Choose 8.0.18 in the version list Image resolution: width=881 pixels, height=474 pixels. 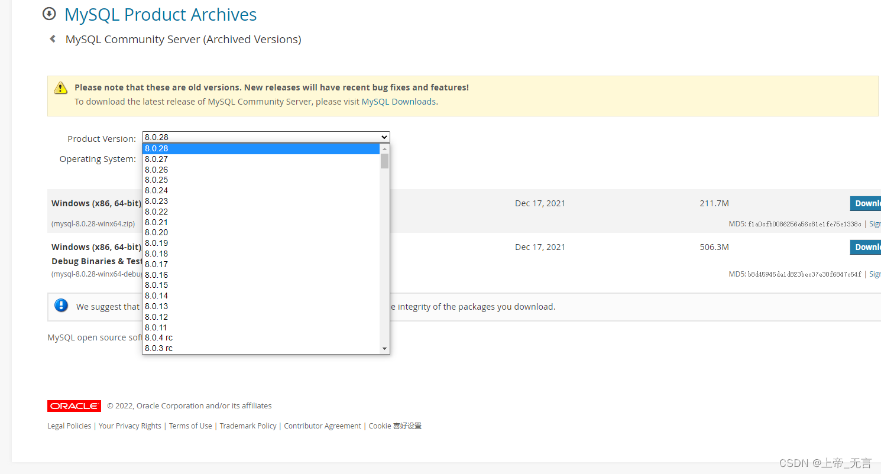(261, 254)
